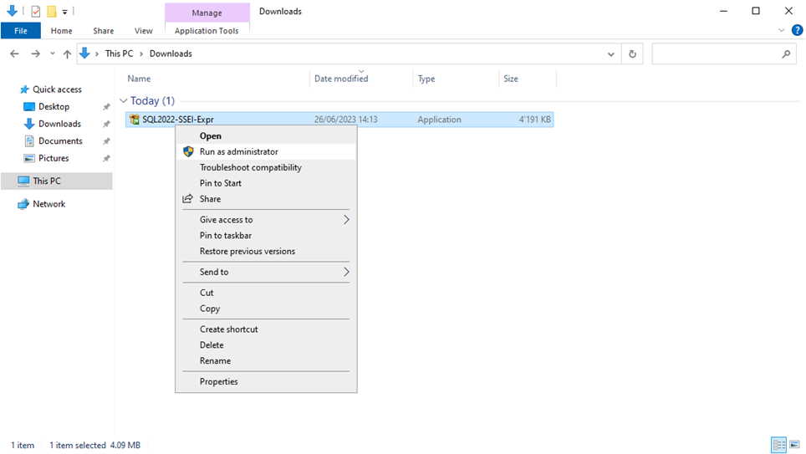
Task: Open recent locations dropdown arrow
Action: (x=53, y=54)
